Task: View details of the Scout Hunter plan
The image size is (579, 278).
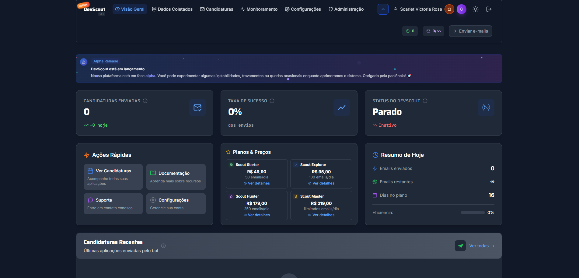Action: (x=257, y=215)
